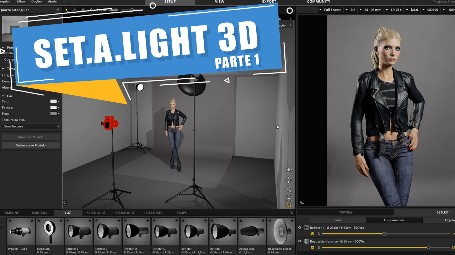Open the Editar menu

tap(21, 2)
